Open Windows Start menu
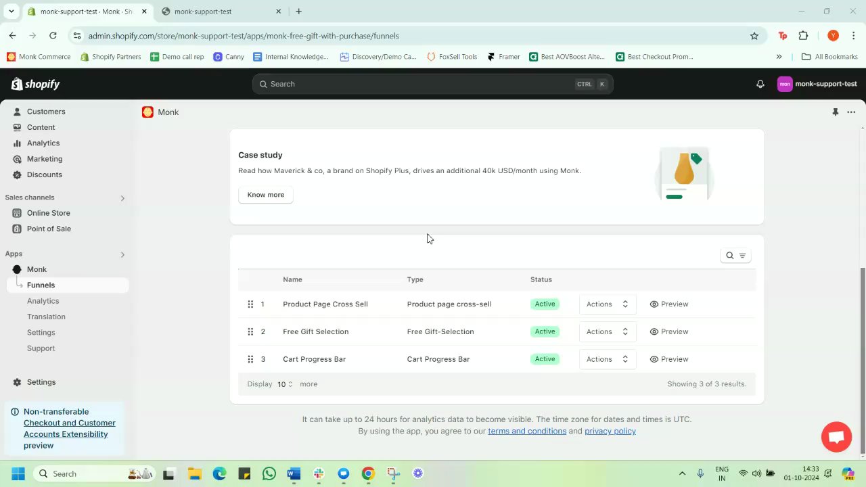Image resolution: width=866 pixels, height=487 pixels. pos(18,473)
